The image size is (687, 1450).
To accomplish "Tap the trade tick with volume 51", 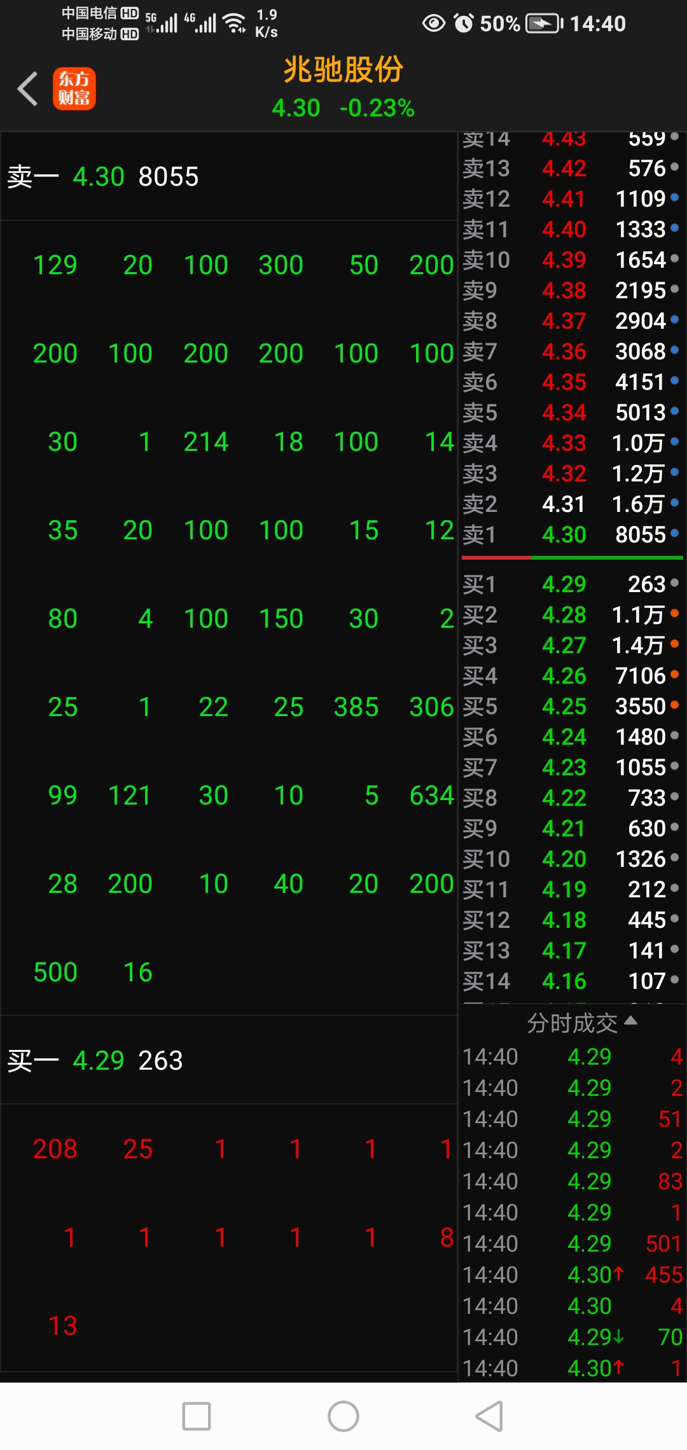I will point(572,1119).
